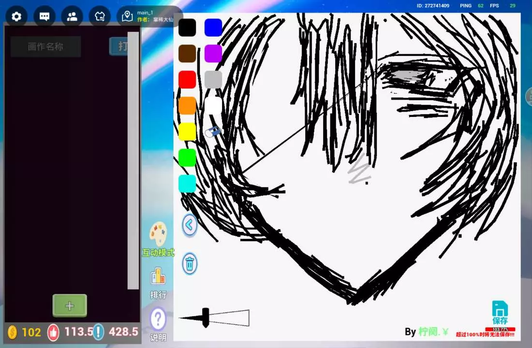
Task: Select the red color swatch
Action: 187,80
